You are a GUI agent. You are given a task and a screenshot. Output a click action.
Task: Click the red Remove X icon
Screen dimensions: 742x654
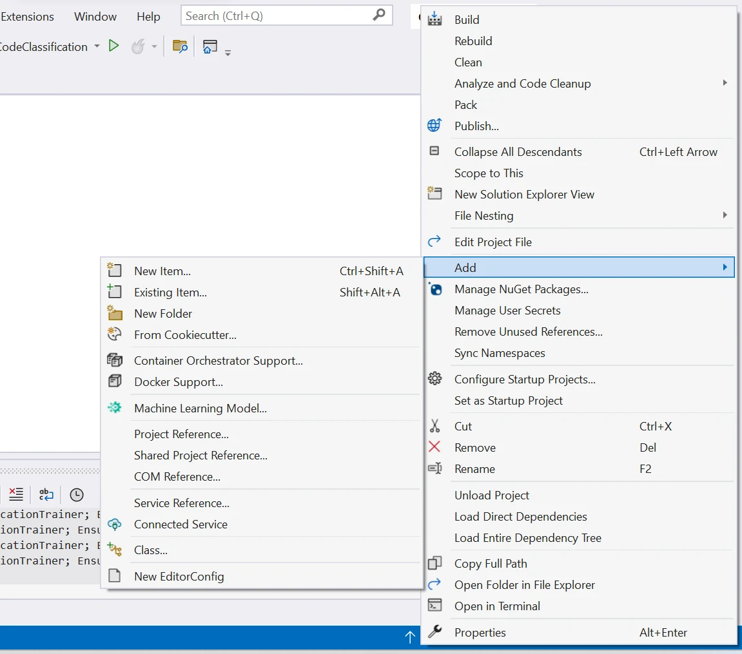[x=434, y=447]
